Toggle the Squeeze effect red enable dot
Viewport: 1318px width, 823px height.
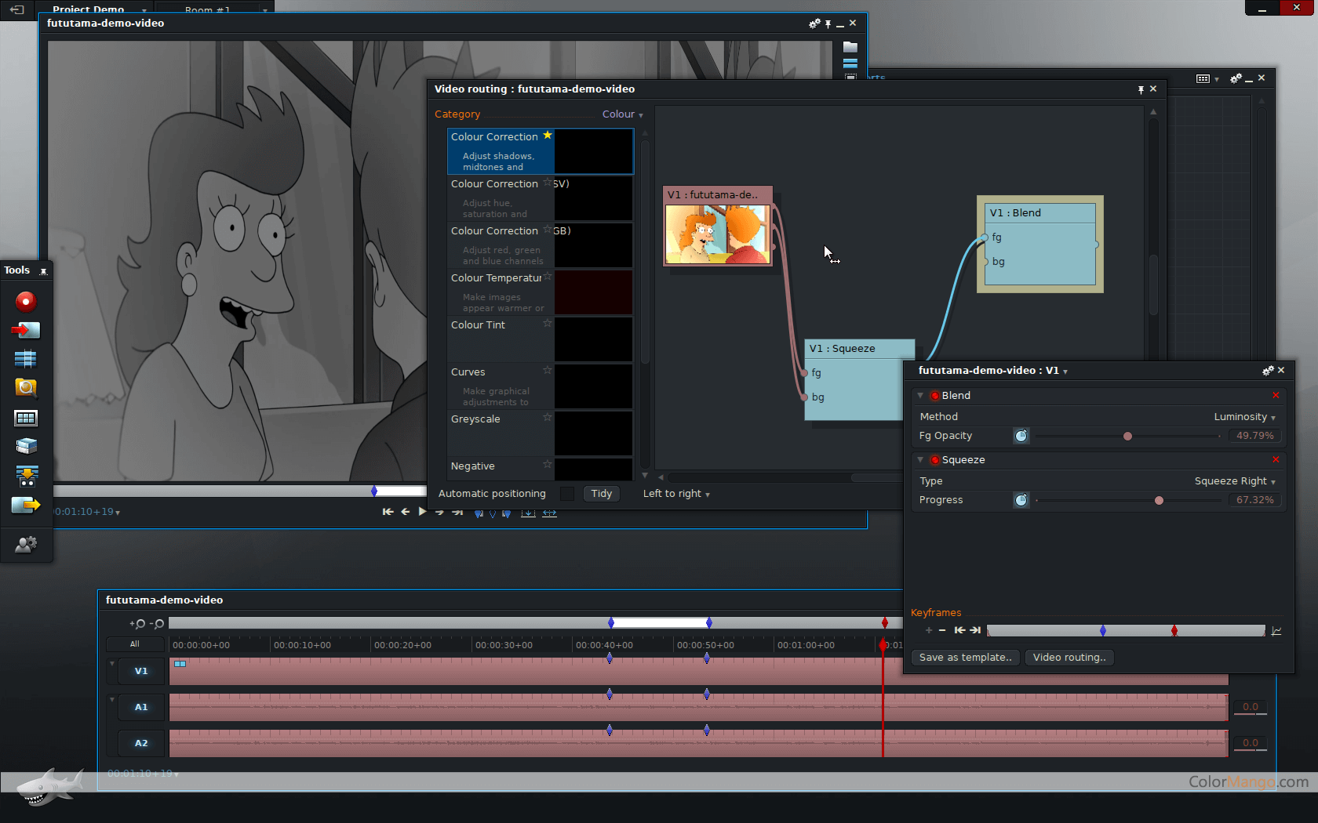click(x=934, y=460)
